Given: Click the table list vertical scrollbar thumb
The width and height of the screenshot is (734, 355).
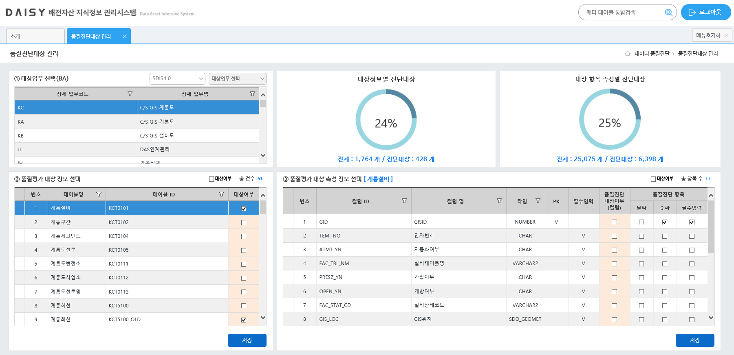Looking at the screenshot, I should click(x=263, y=207).
